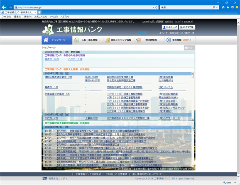Click the ログアウト button

(x=187, y=27)
